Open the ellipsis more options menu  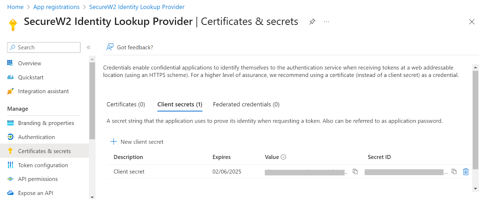(x=326, y=22)
